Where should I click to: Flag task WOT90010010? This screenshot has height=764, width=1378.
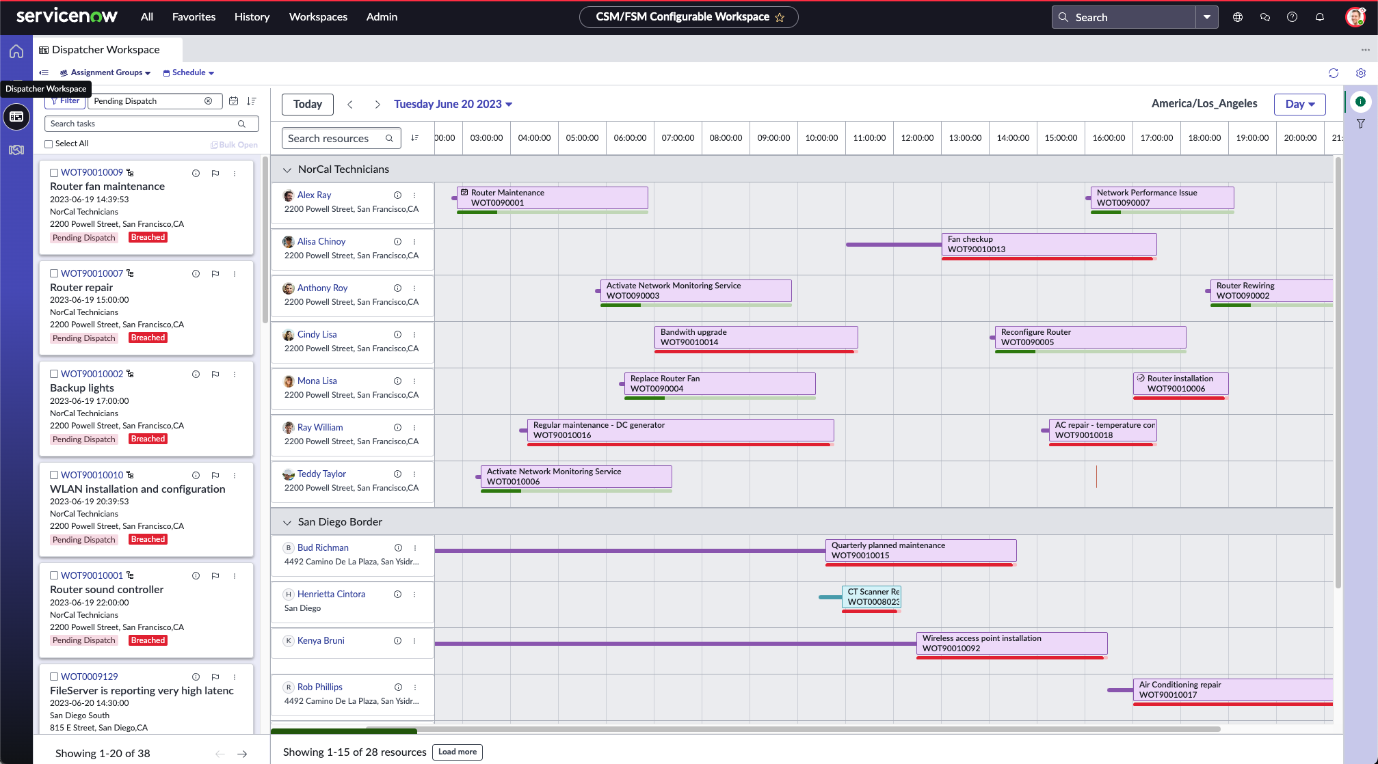pos(215,476)
